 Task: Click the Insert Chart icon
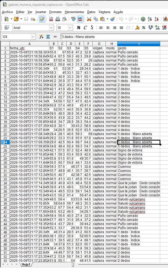click(x=166, y=19)
